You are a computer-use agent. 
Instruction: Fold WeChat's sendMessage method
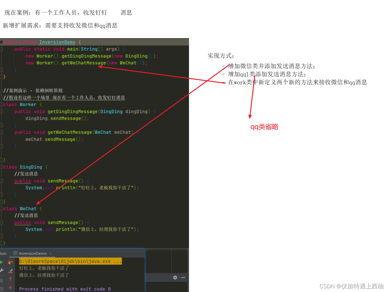coord(2,223)
